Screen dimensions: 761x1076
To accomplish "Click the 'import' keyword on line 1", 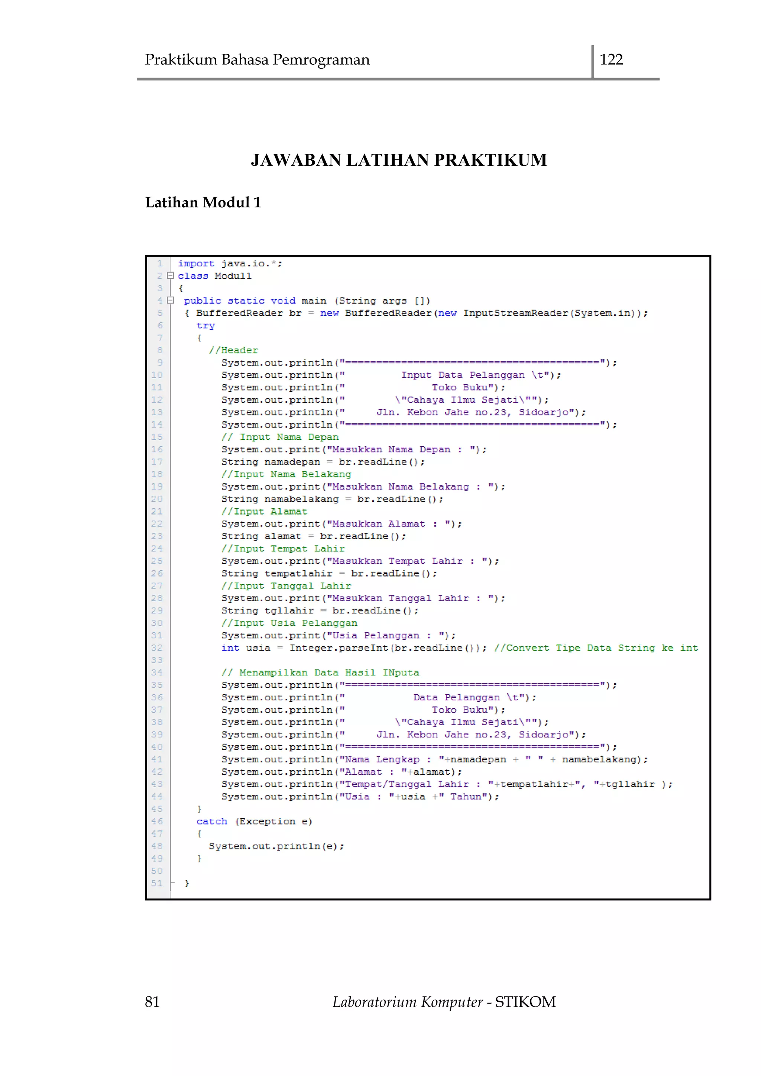I will [x=196, y=263].
